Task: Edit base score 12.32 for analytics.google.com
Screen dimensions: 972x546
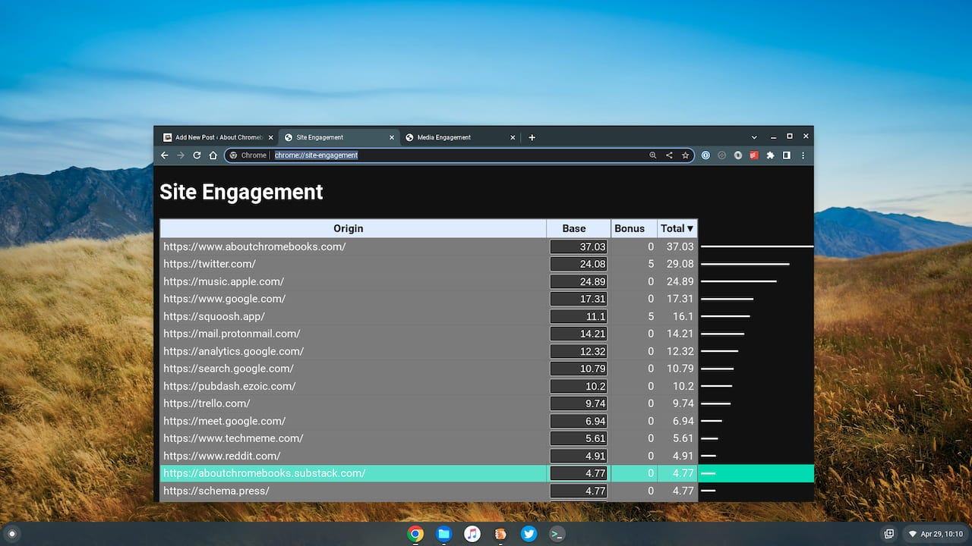Action: tap(579, 351)
